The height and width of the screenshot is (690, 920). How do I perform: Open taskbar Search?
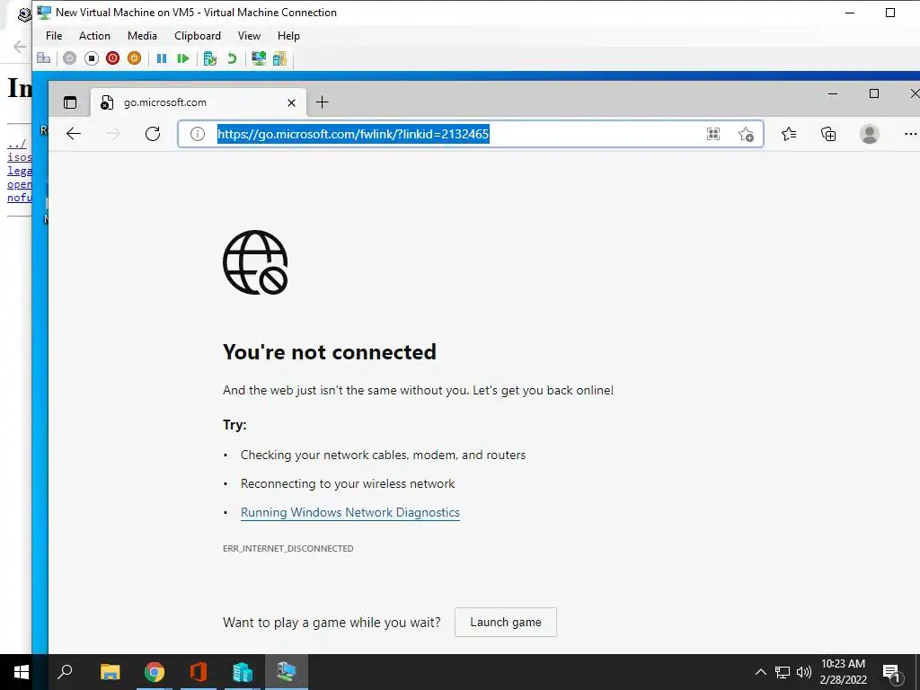point(65,672)
